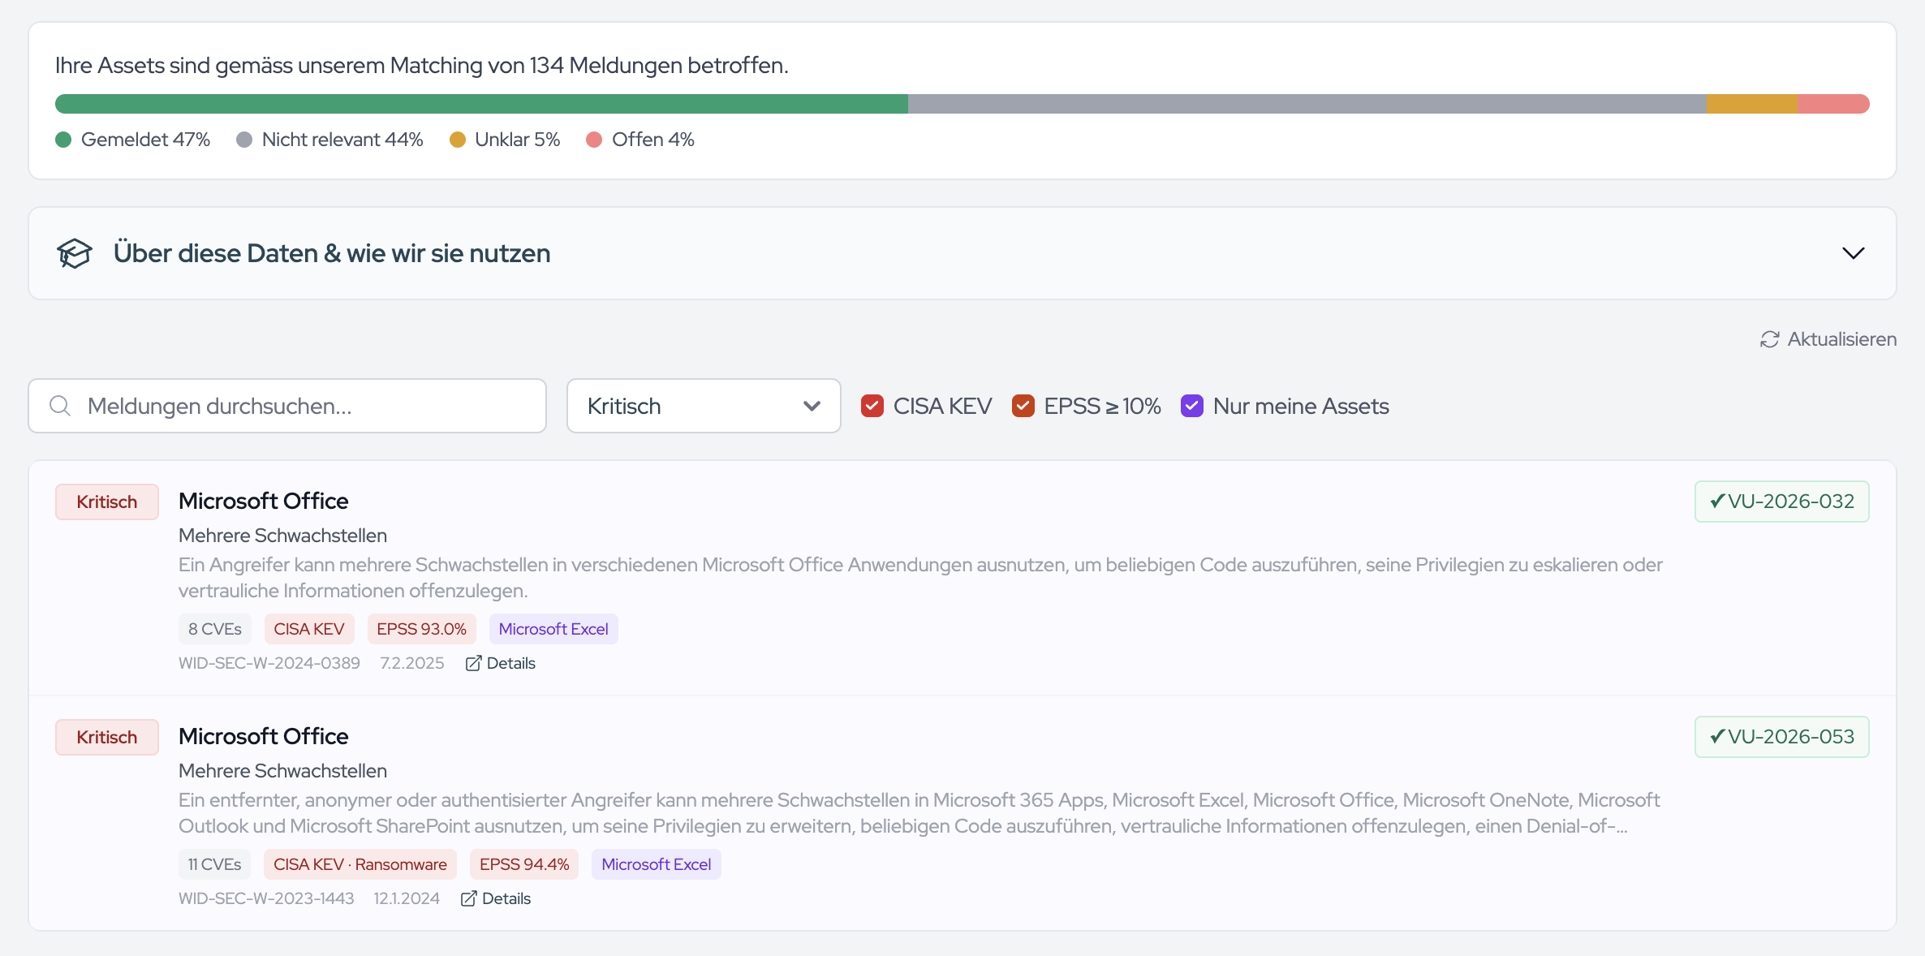
Task: Click the date 7.2.2025
Action: tap(412, 663)
